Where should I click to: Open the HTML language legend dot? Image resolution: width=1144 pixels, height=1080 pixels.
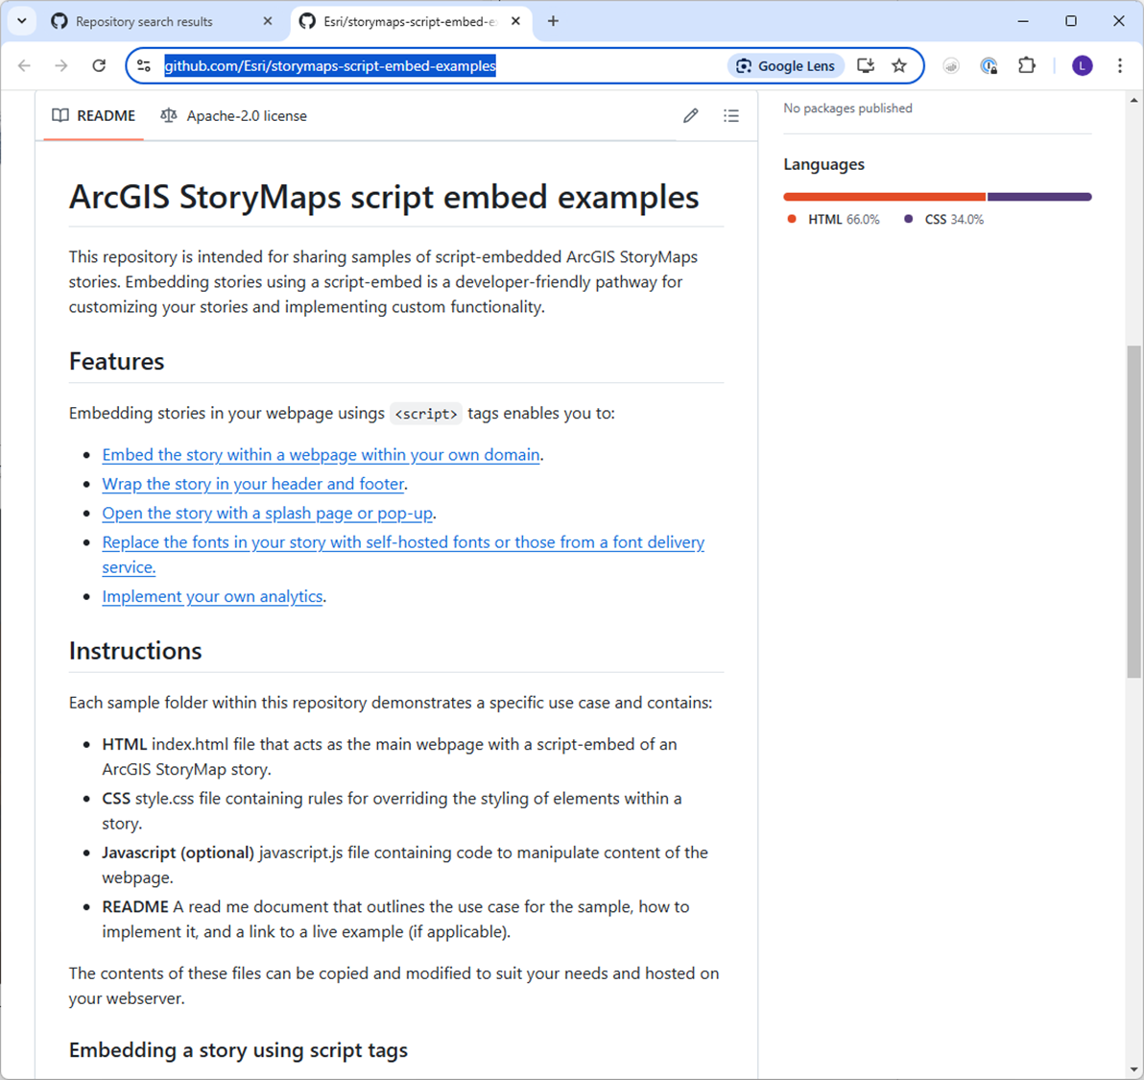792,219
